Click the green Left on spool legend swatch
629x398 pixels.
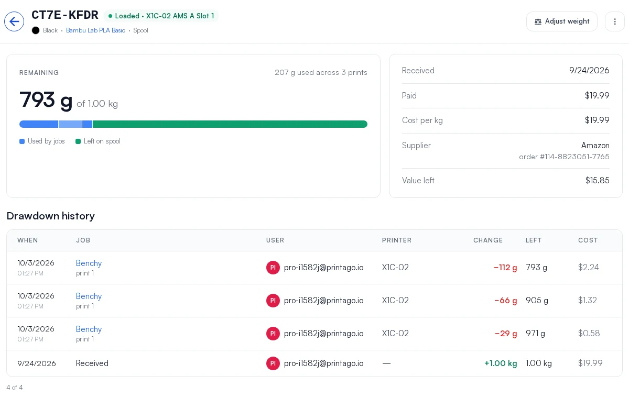(x=78, y=141)
